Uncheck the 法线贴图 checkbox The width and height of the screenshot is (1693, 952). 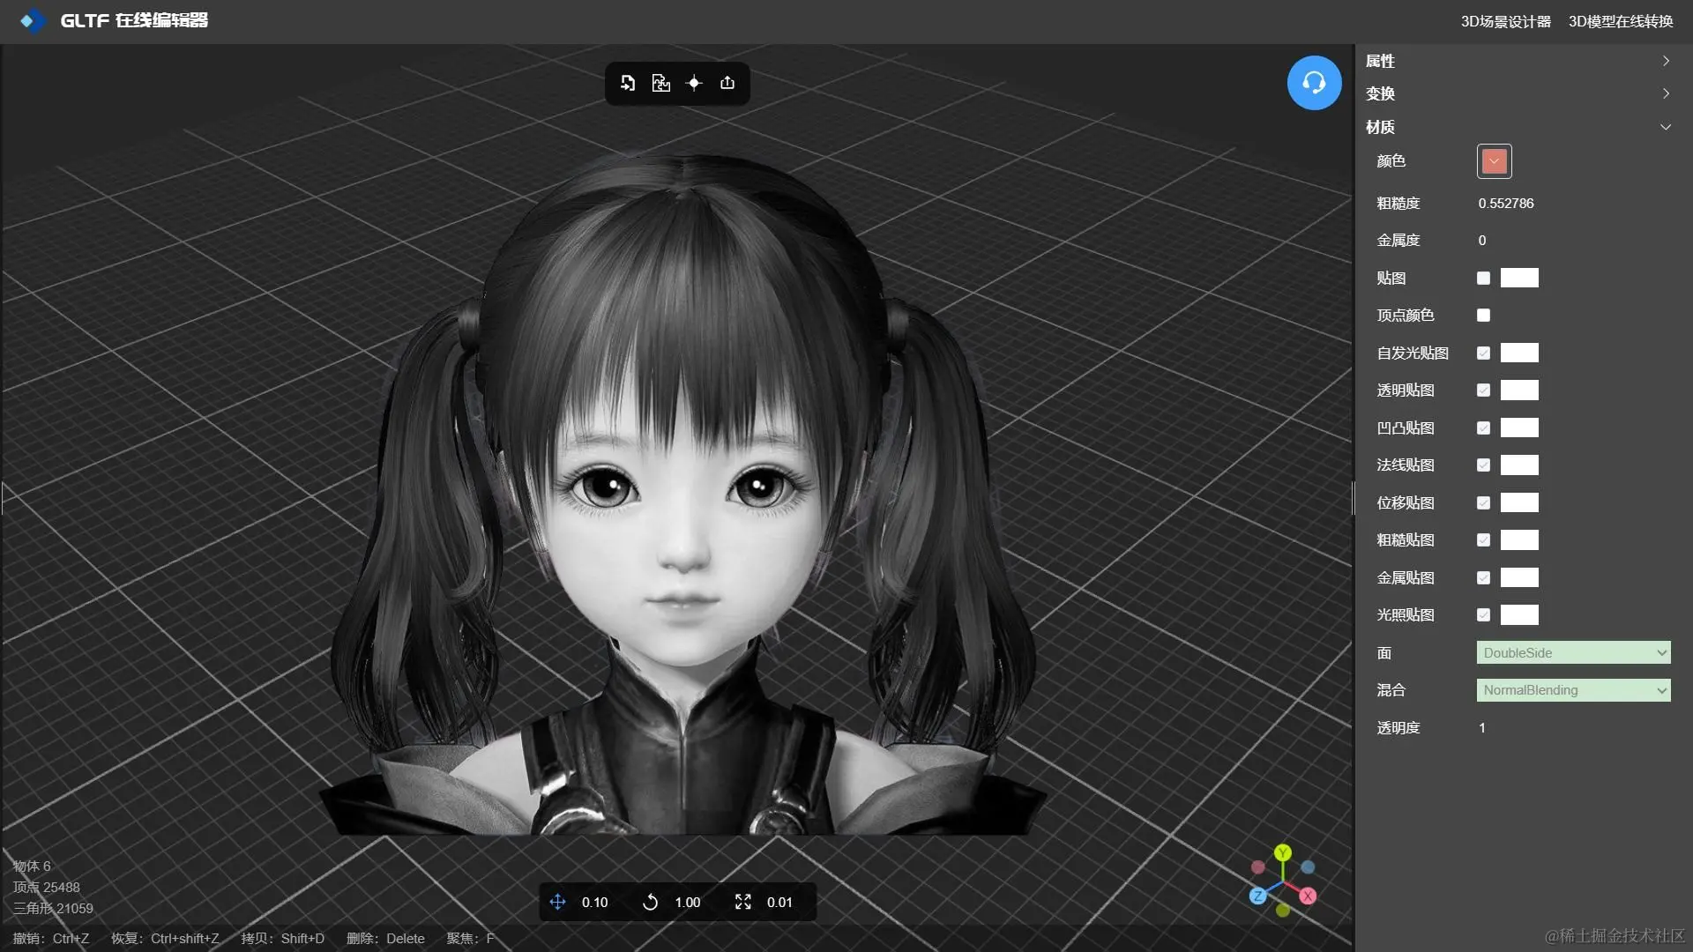1483,465
